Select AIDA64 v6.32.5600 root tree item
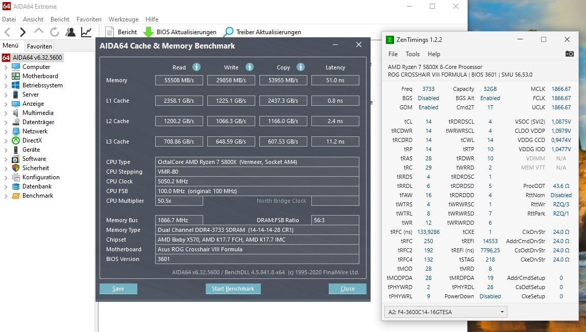586x332 pixels. pyautogui.click(x=37, y=58)
